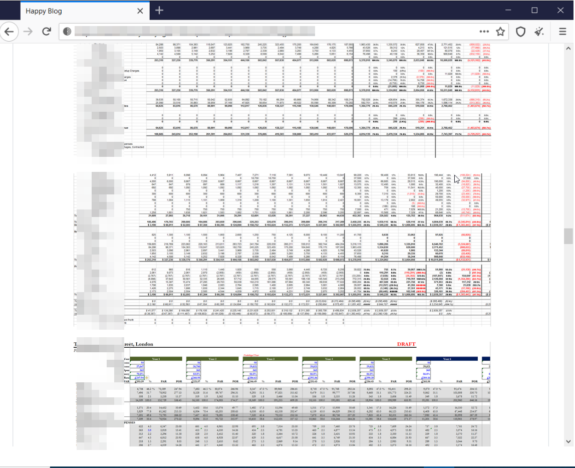Open the security level shield icon
The image size is (575, 468).
point(521,32)
